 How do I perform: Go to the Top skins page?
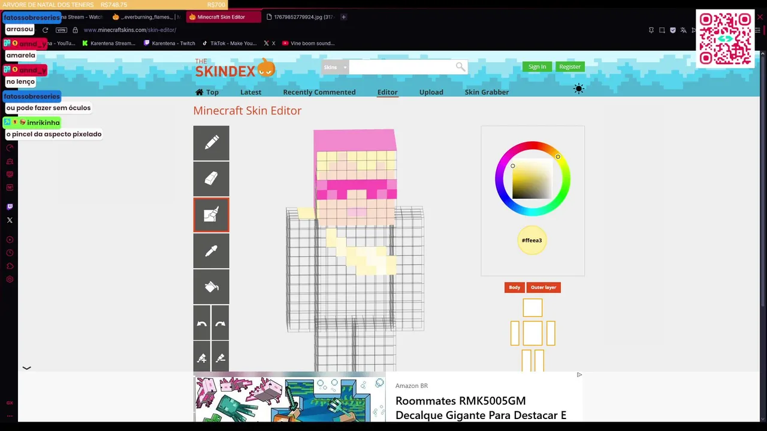207,92
